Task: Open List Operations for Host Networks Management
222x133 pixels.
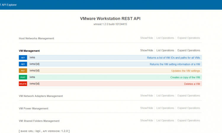Action: tap(165, 38)
